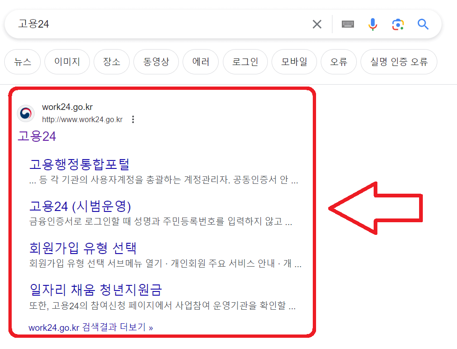The height and width of the screenshot is (349, 457).
Task: Open Google Lens image search
Action: (398, 24)
